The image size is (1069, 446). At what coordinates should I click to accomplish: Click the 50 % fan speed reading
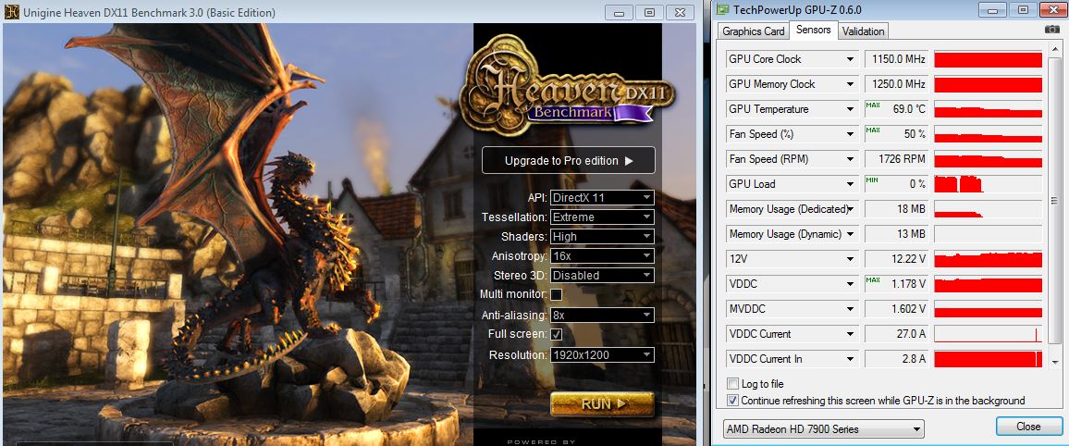896,134
